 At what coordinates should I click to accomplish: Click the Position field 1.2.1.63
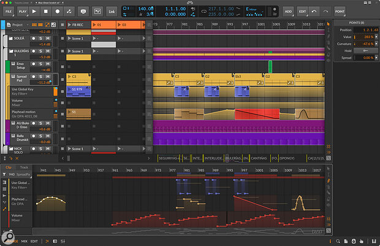366,30
